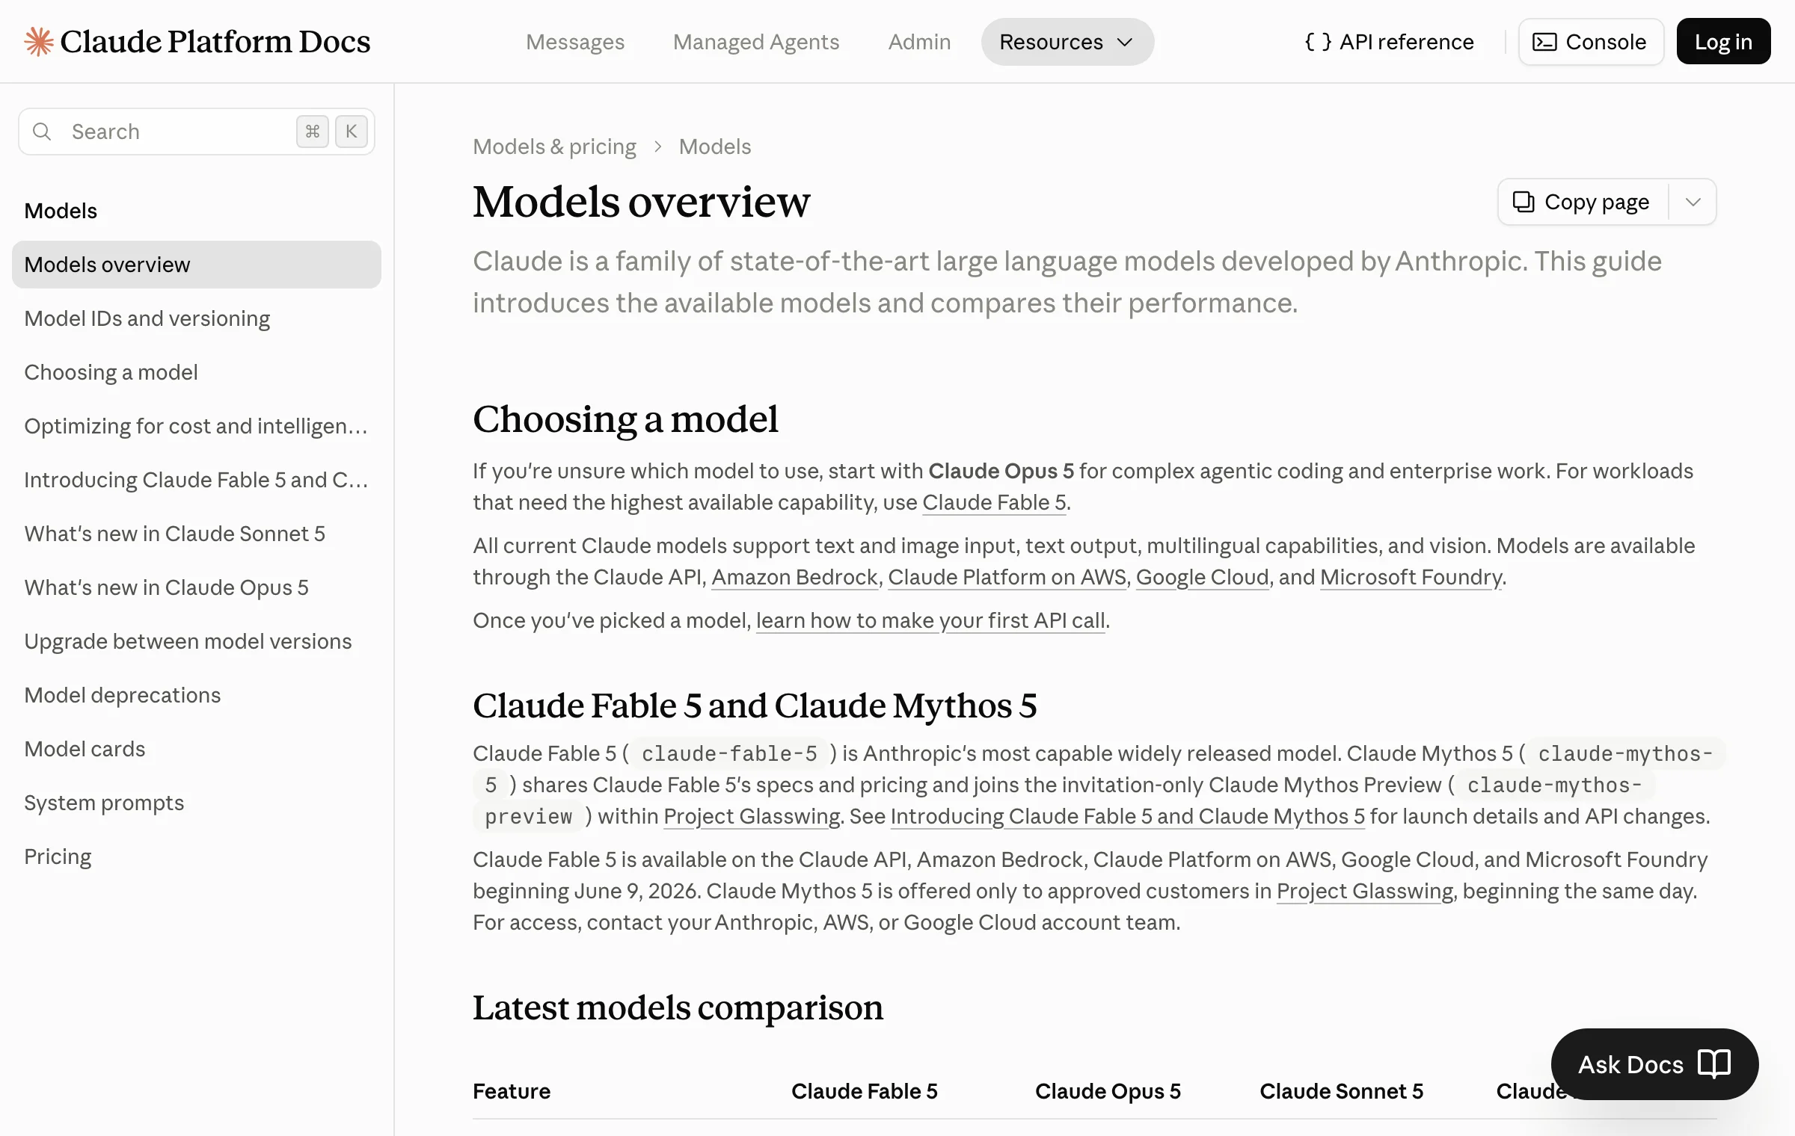Click the Claude Fable 5 and Claude Mythos 5 heading
This screenshot has height=1136, width=1795.
pos(755,706)
